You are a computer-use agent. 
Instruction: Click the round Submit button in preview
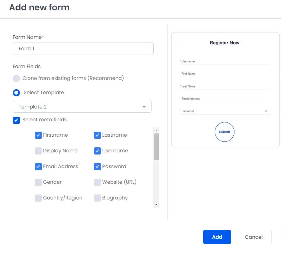(224, 132)
